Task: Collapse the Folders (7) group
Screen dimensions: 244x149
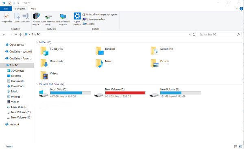Action: (37, 42)
